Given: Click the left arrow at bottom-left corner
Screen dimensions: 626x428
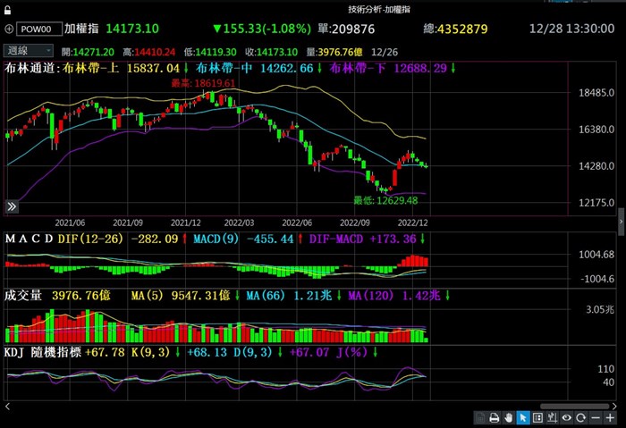Looking at the screenshot, I should (x=7, y=405).
